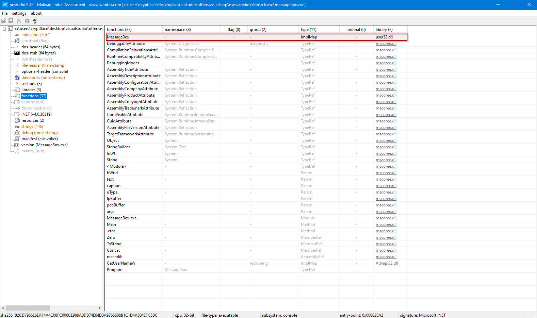The image size is (537, 318).
Task: Collapse the root file path node
Action: pyautogui.click(x=4, y=29)
